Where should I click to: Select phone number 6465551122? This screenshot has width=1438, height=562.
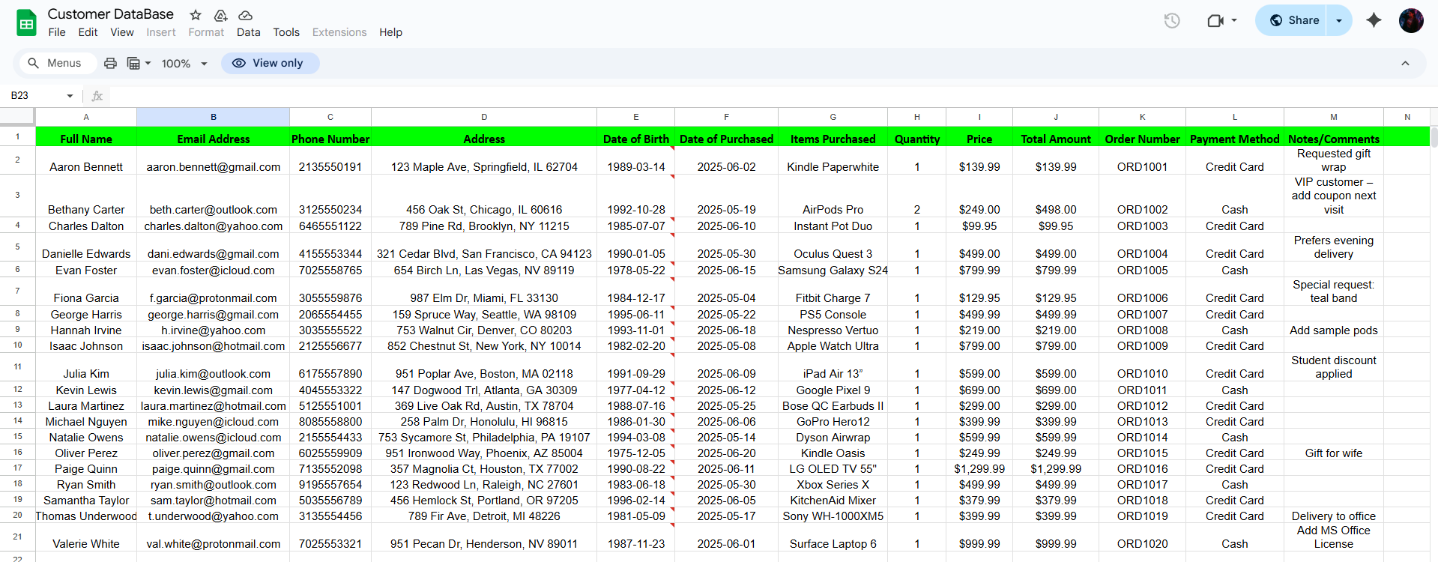click(x=330, y=226)
